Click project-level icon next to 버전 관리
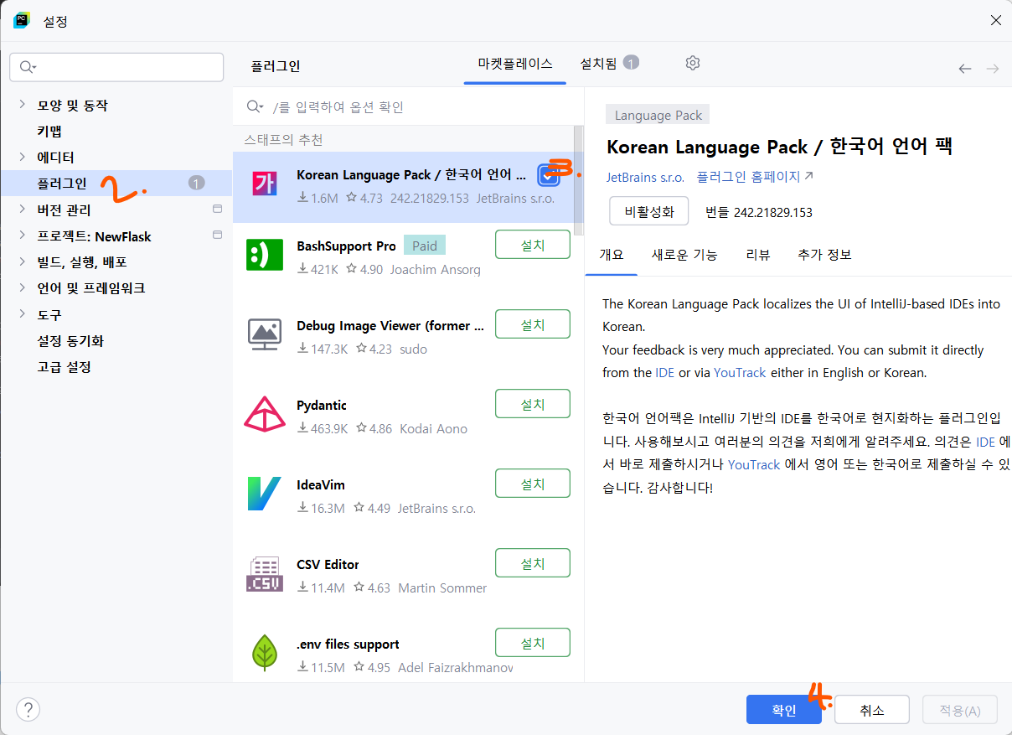The image size is (1012, 735). (217, 210)
